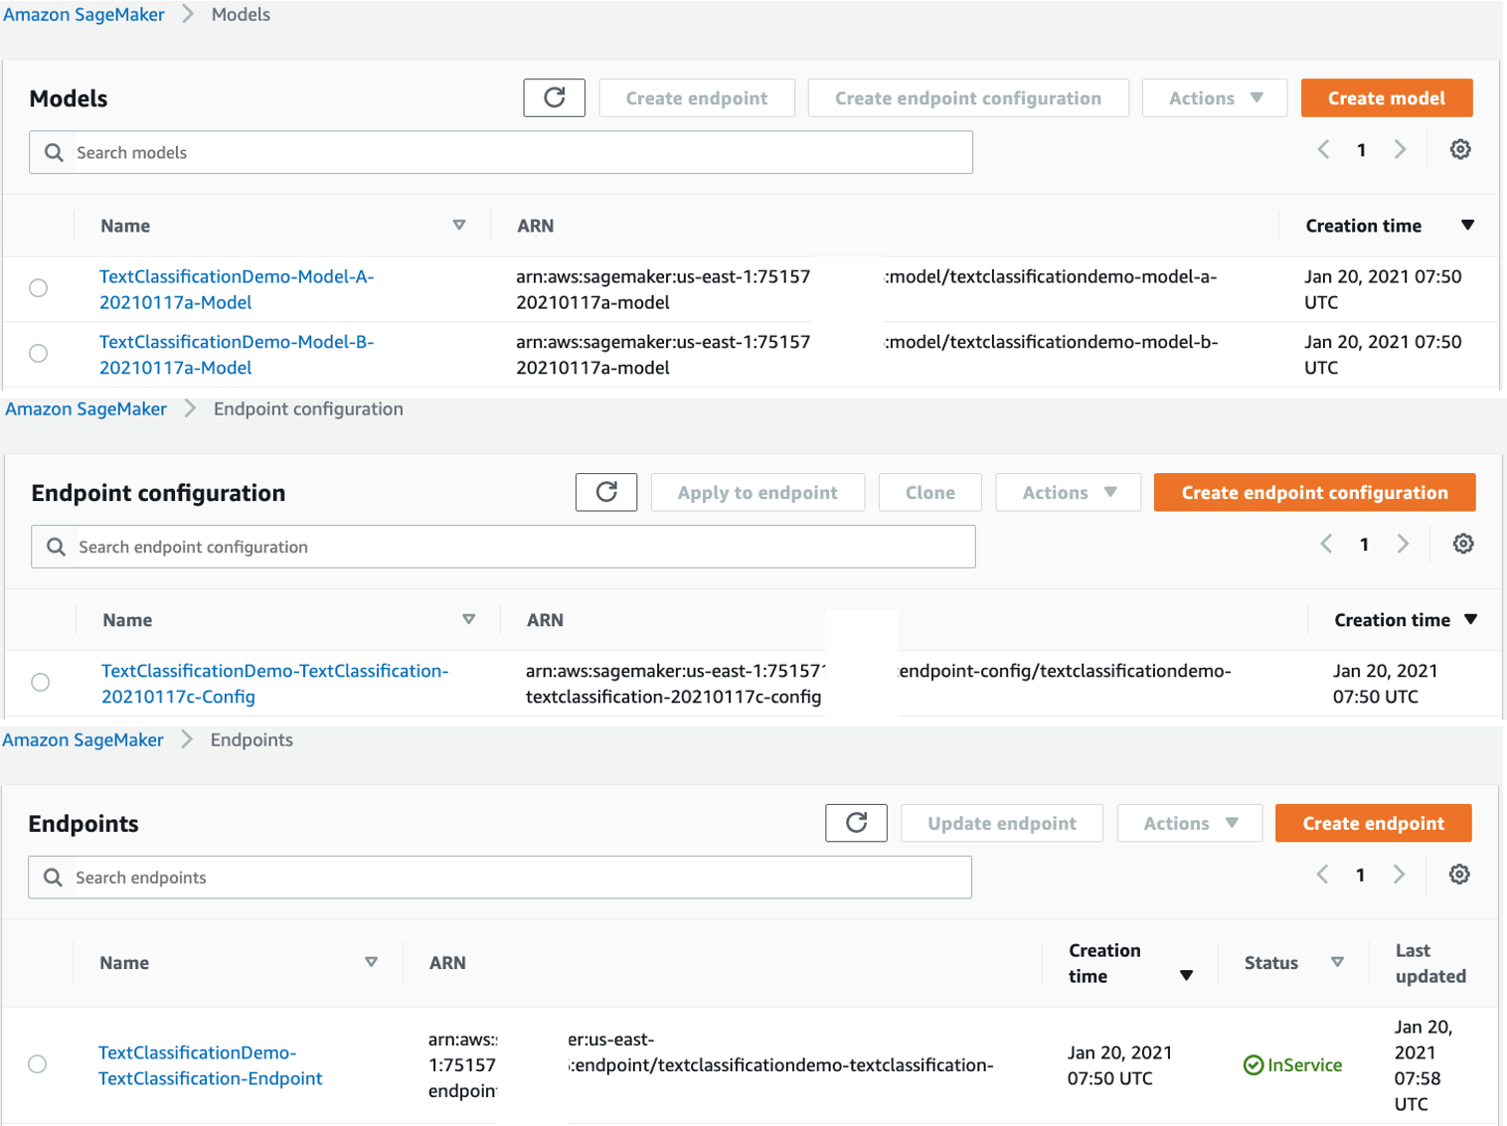This screenshot has width=1507, height=1126.
Task: Click Amazon SageMaker breadcrumb above Endpoints
Action: click(83, 739)
